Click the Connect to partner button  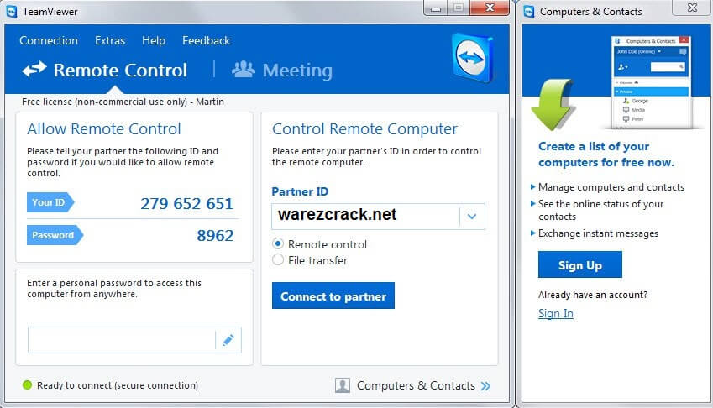pos(333,296)
